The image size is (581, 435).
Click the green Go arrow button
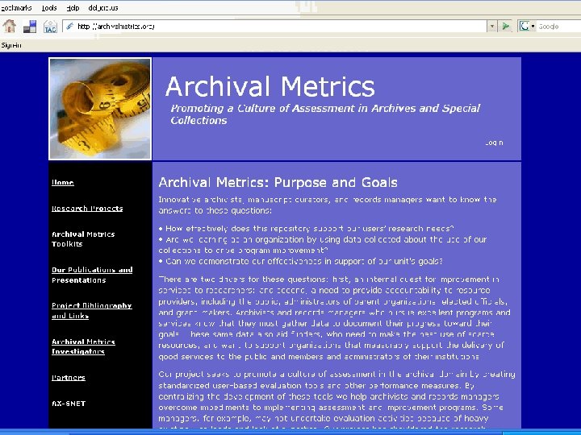point(505,27)
